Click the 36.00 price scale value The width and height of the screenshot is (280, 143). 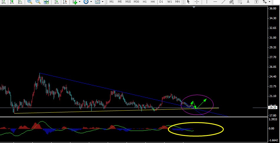pyautogui.click(x=273, y=9)
